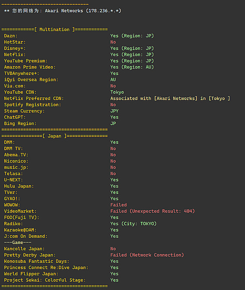Viewport: 245px width, 290px height.
Task: Click the ChatGPT Yes result
Action: 115,117
